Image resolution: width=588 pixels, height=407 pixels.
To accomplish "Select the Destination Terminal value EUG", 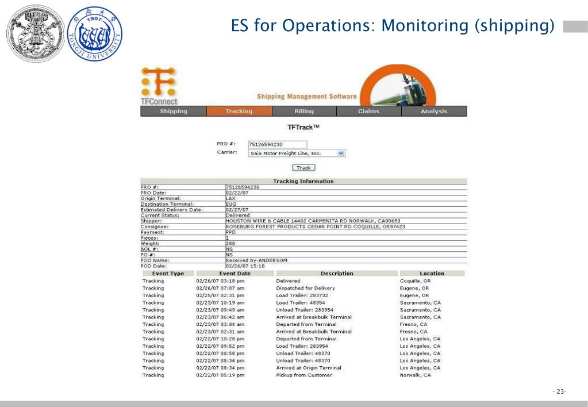I will (x=231, y=204).
